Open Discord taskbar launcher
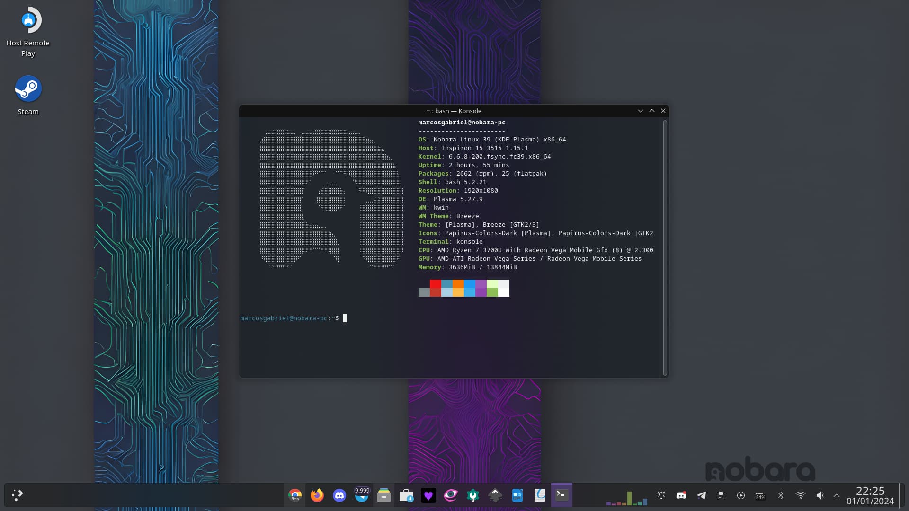Viewport: 909px width, 511px height. (339, 495)
